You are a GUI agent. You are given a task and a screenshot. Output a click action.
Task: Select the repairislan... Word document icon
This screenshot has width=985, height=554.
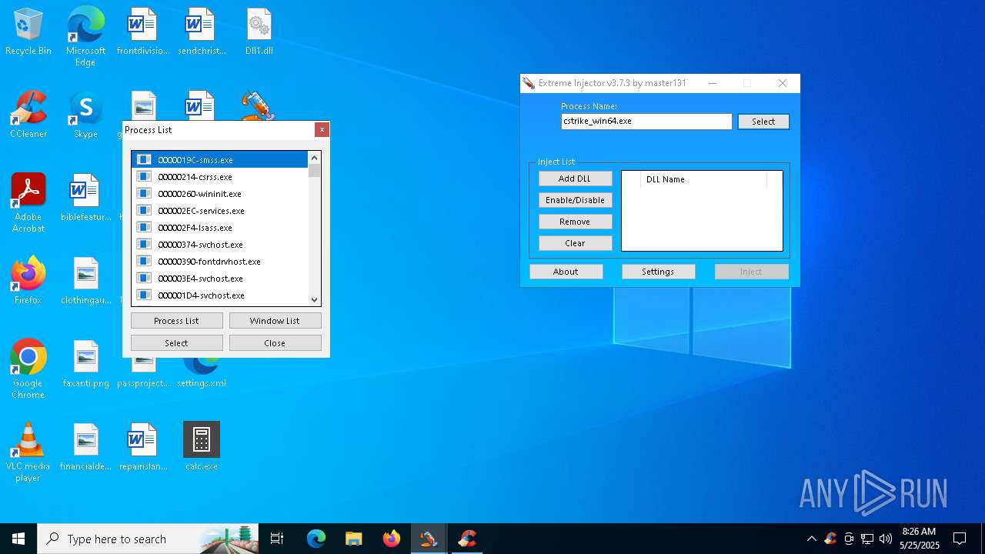[x=143, y=447]
